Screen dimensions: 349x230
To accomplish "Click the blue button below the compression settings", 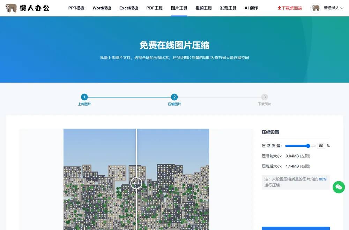I will (x=296, y=229).
